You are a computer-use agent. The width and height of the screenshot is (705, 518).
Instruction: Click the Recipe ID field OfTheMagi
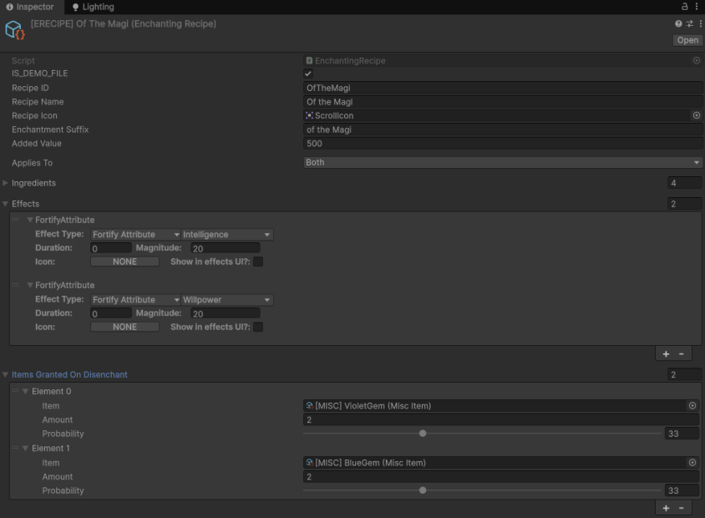tap(503, 88)
